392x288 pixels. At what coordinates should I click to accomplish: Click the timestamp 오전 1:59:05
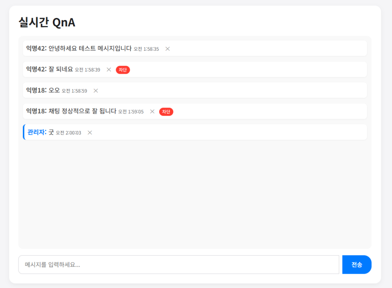pos(131,112)
